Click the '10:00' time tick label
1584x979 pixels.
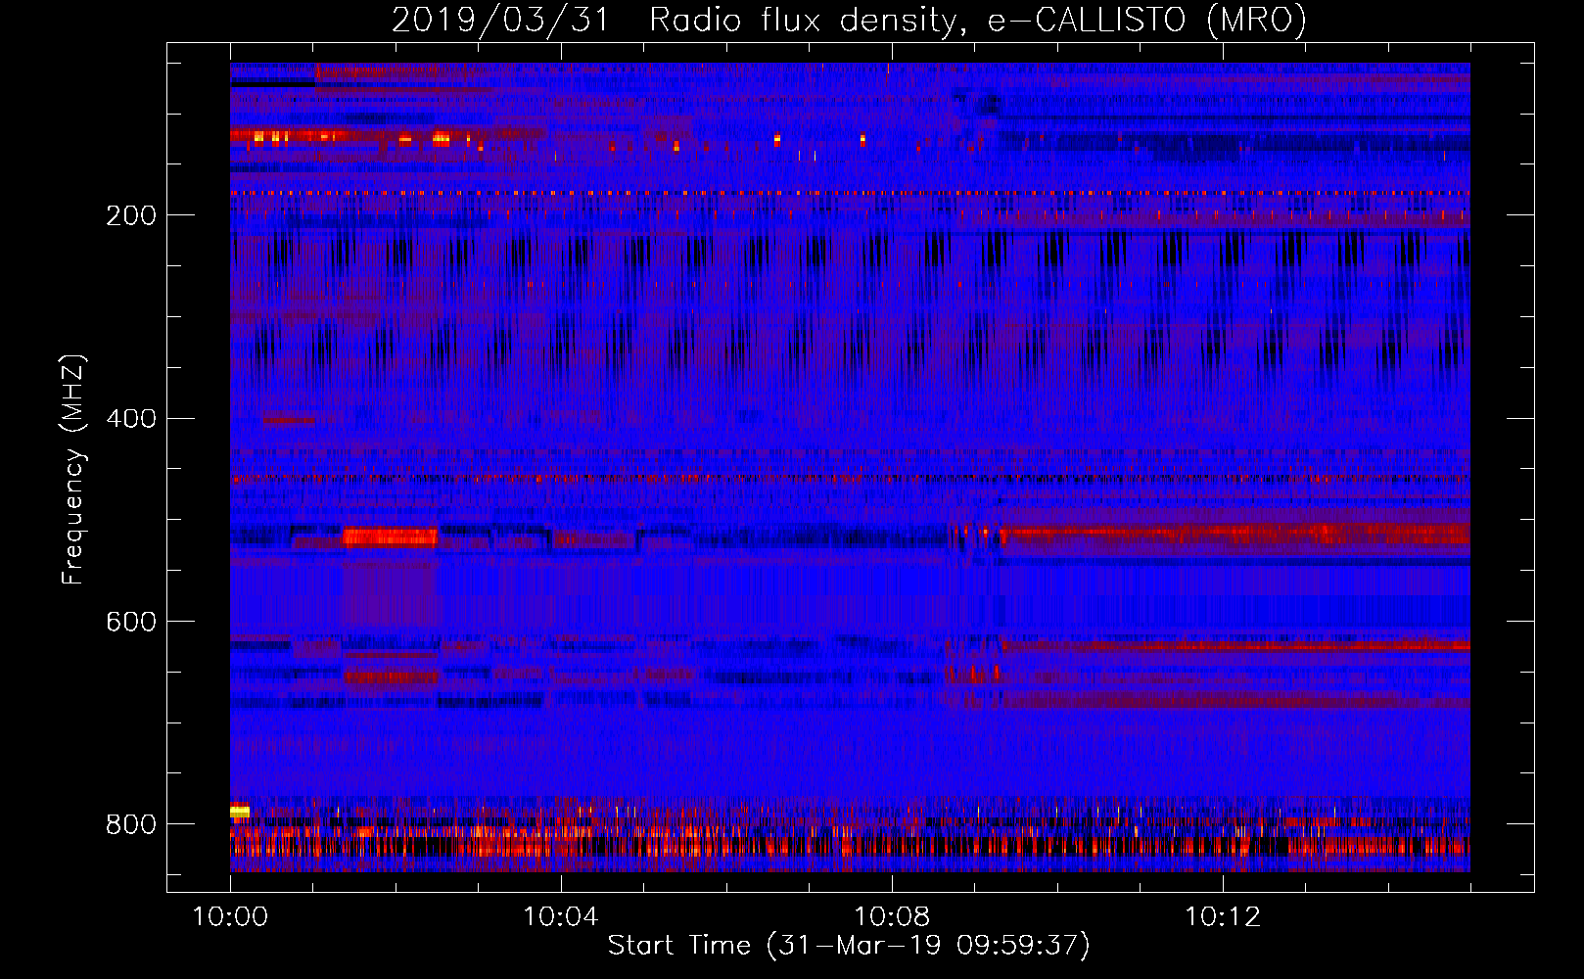point(230,917)
